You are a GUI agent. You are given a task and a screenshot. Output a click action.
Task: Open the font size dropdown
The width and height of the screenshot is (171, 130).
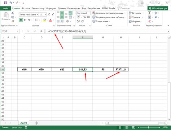click(x=45, y=15)
